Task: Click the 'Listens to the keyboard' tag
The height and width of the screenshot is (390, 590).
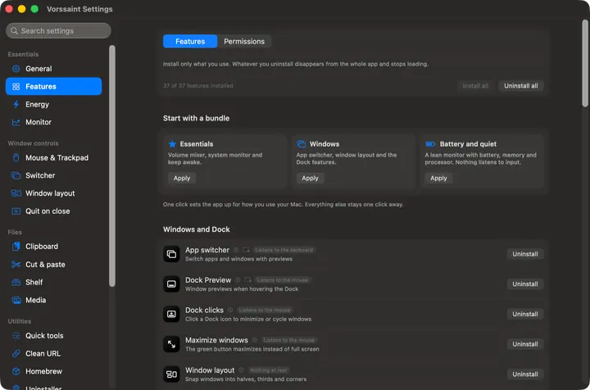Action: coord(284,250)
